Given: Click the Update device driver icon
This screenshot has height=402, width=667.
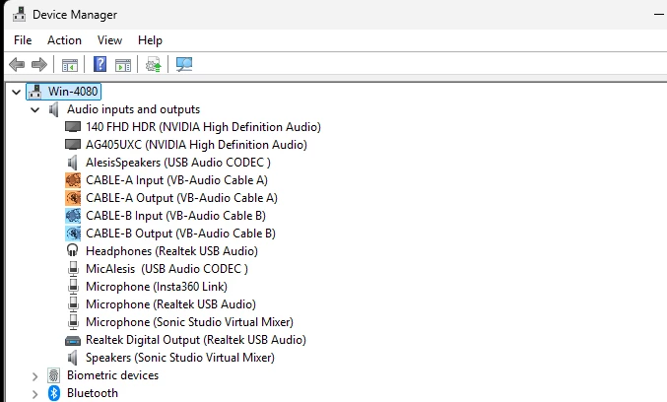Looking at the screenshot, I should point(153,65).
